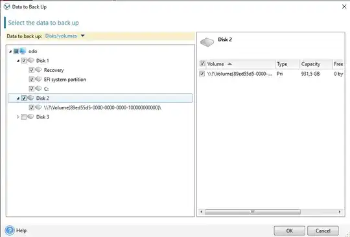350x237 pixels.
Task: Click the horizontal scrollbar thumb in volume table
Action: click(253, 212)
